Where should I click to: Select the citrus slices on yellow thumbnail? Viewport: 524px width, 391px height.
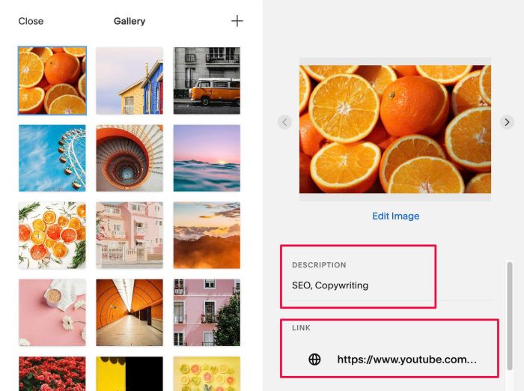point(207,374)
